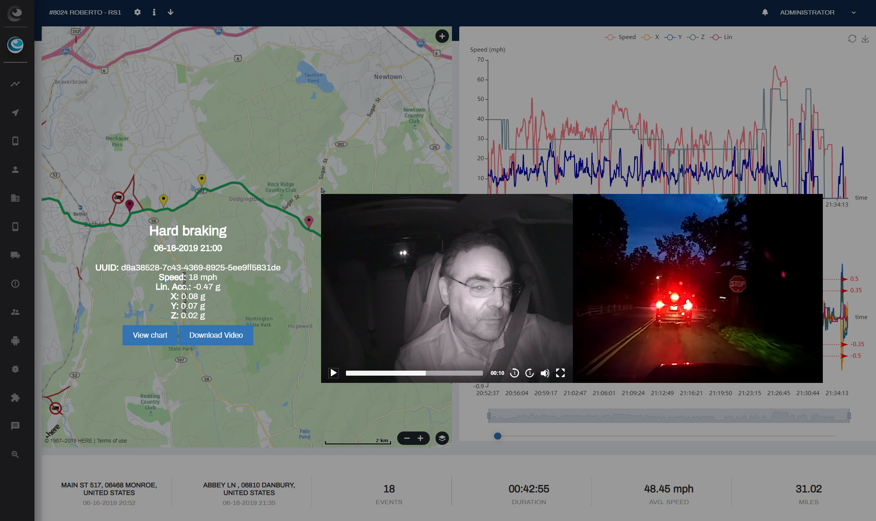Screen dimensions: 876x521
Task: Open the groups (people) sidebar icon
Action: [15, 312]
